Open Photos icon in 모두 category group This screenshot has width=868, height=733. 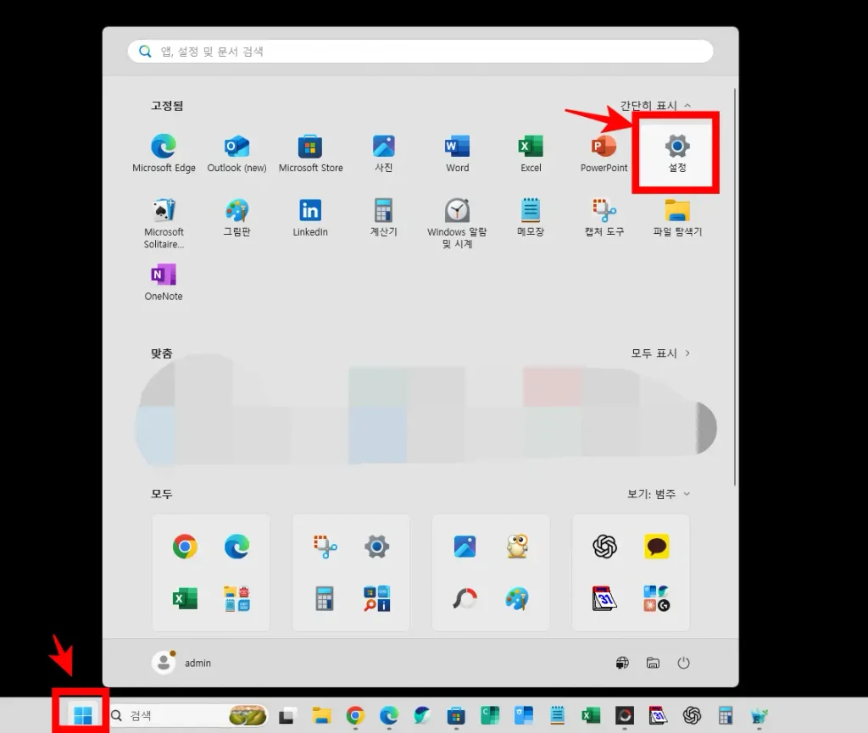click(465, 547)
